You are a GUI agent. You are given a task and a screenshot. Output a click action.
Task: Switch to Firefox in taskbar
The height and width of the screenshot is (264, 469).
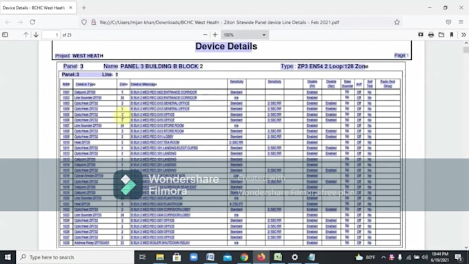261,257
